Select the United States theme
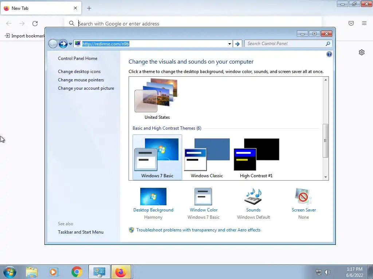This screenshot has width=373, height=279. 157,99
